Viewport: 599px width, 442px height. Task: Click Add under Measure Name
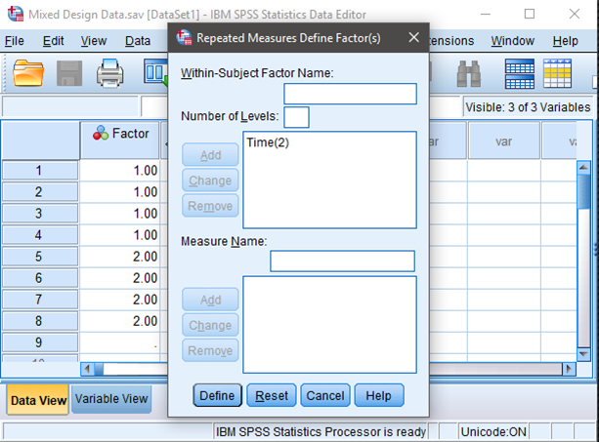[210, 300]
